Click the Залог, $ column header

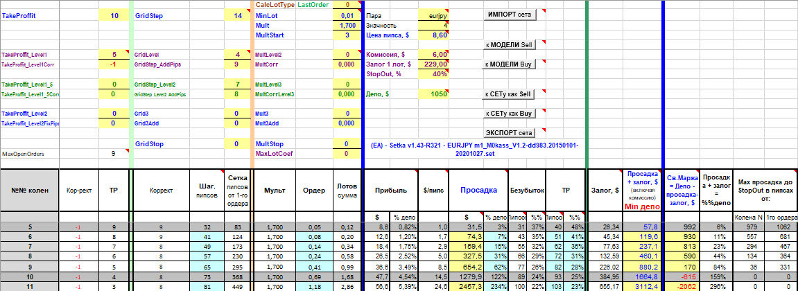606,191
